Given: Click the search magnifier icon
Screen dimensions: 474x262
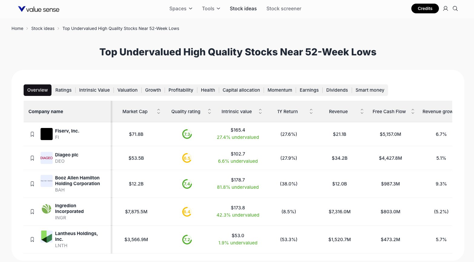Looking at the screenshot, I should pos(455,8).
